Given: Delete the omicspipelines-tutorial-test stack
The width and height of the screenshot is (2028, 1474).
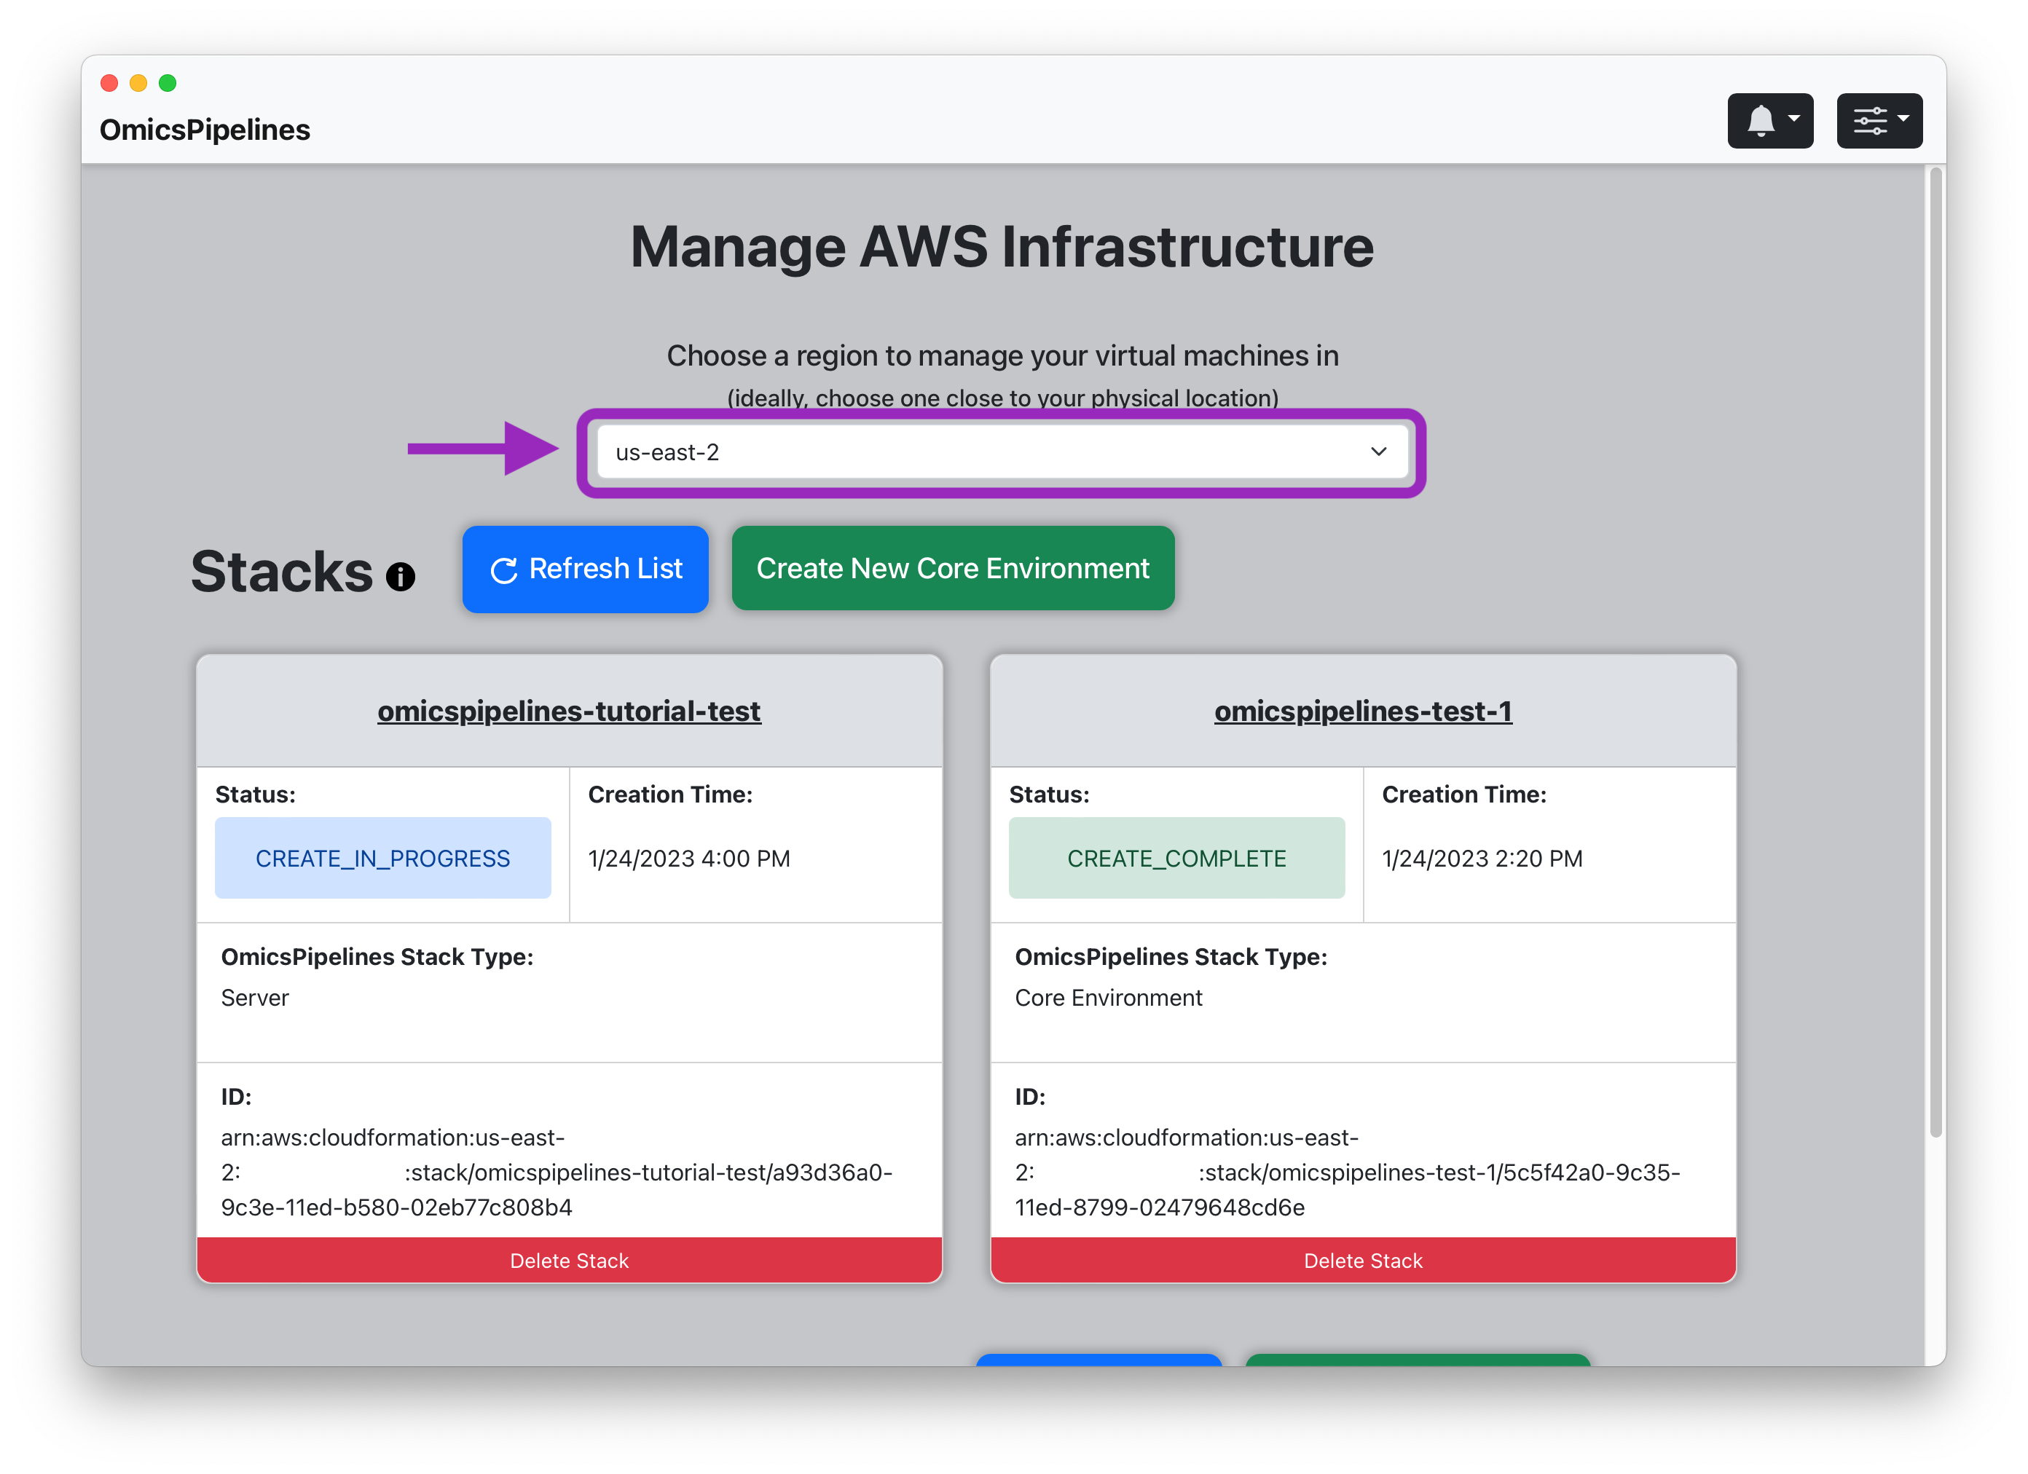Looking at the screenshot, I should point(569,1261).
